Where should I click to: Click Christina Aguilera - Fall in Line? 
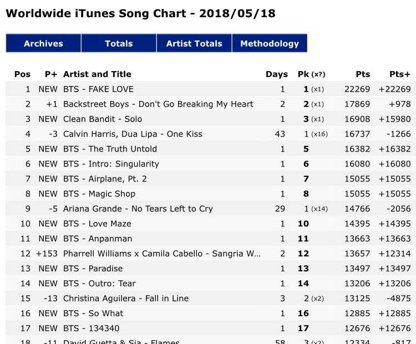click(x=126, y=299)
